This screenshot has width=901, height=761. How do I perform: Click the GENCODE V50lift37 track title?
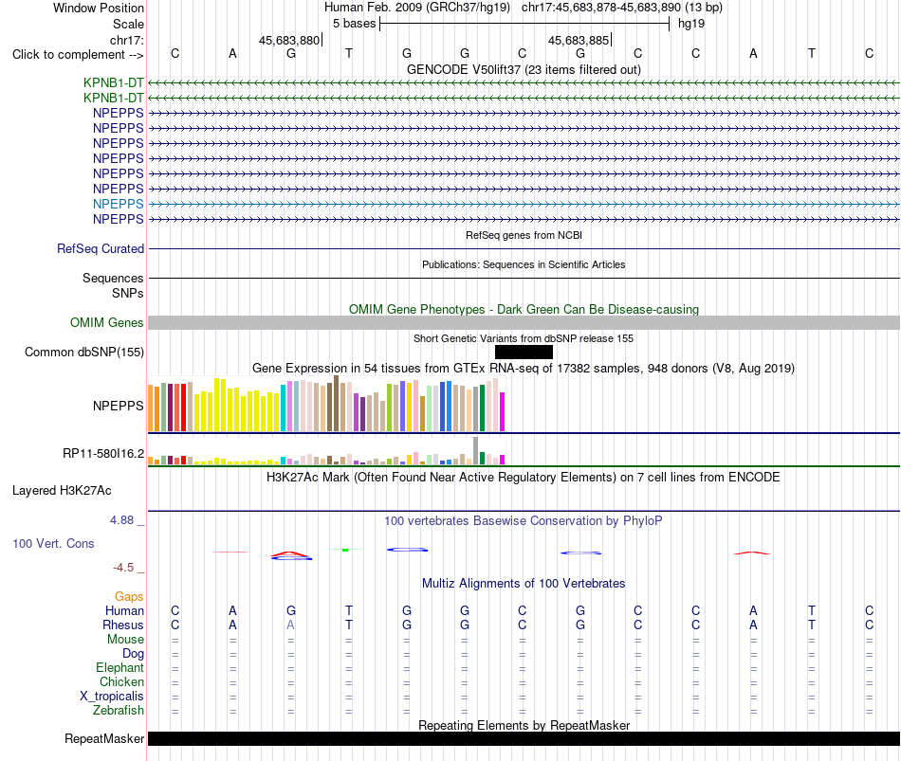(524, 69)
